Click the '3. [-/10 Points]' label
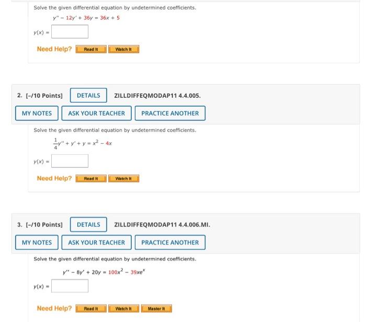The height and width of the screenshot is (322, 366). (40, 225)
